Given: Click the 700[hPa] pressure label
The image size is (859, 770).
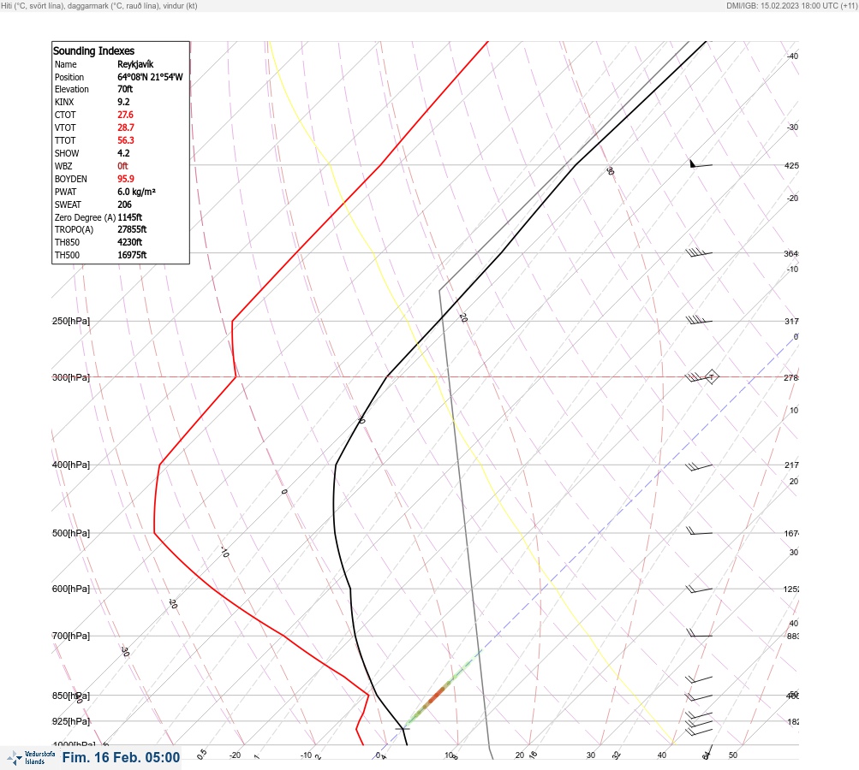Looking at the screenshot, I should pos(71,636).
